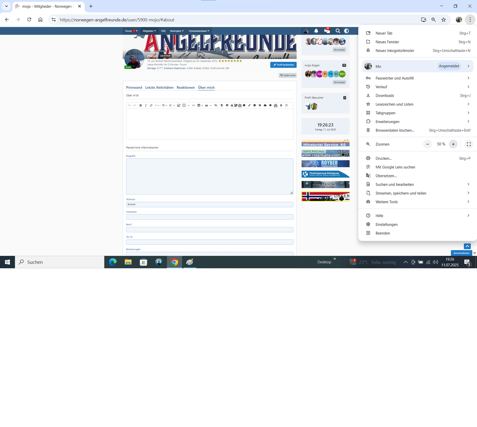The width and height of the screenshot is (477, 427).
Task: Switch to the Pinnwand profile tab
Action: 134,88
